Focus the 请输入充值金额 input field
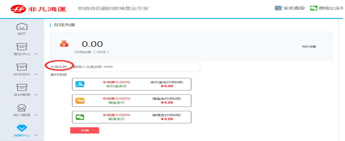The height and width of the screenshot is (141, 345). coord(136,67)
